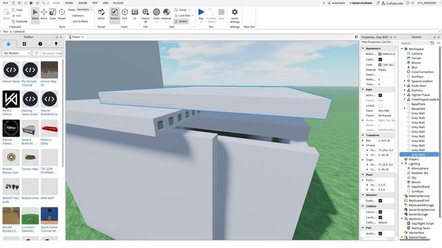The image size is (442, 248).
Task: Open the UI insert tool
Action: point(135,14)
